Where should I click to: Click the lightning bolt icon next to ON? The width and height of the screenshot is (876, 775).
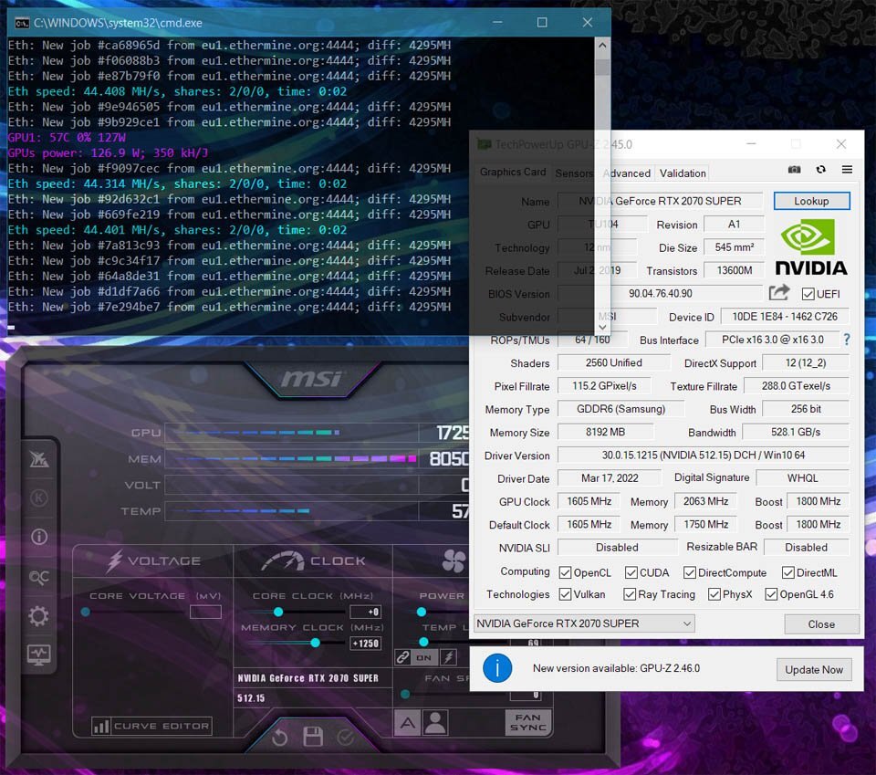coord(448,657)
